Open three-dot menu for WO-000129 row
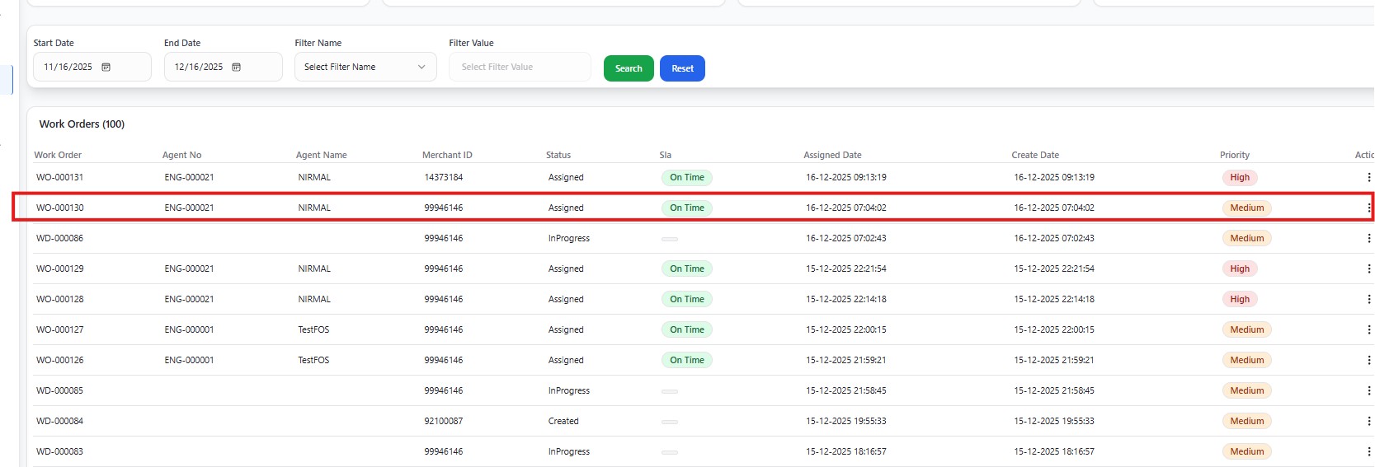Viewport: 1375px width, 467px height. click(1368, 269)
